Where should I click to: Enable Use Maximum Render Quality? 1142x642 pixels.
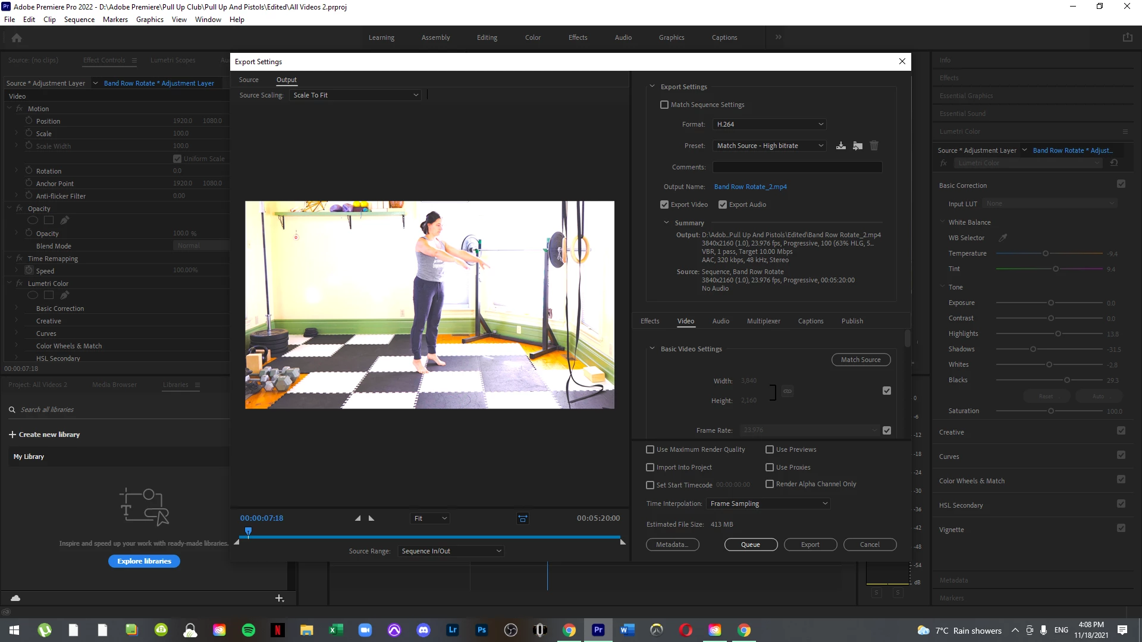650,449
